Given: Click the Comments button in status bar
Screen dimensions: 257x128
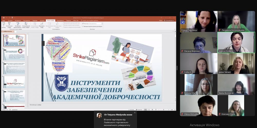Looking at the screenshot, I should tap(139, 110).
